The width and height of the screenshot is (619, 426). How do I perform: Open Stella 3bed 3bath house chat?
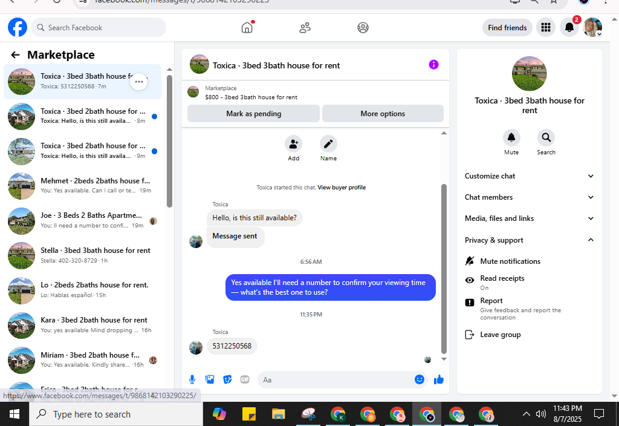(x=82, y=256)
